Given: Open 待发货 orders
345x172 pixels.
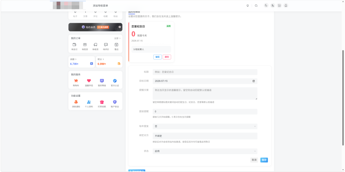Looking at the screenshot, I should tap(85, 47).
